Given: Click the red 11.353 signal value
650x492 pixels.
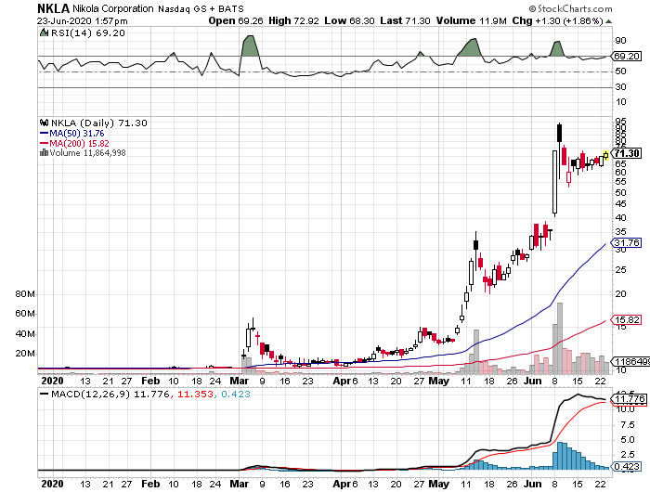Looking at the screenshot, I should click(x=195, y=395).
